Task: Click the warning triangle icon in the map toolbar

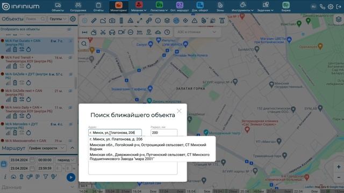Action: tap(195, 20)
